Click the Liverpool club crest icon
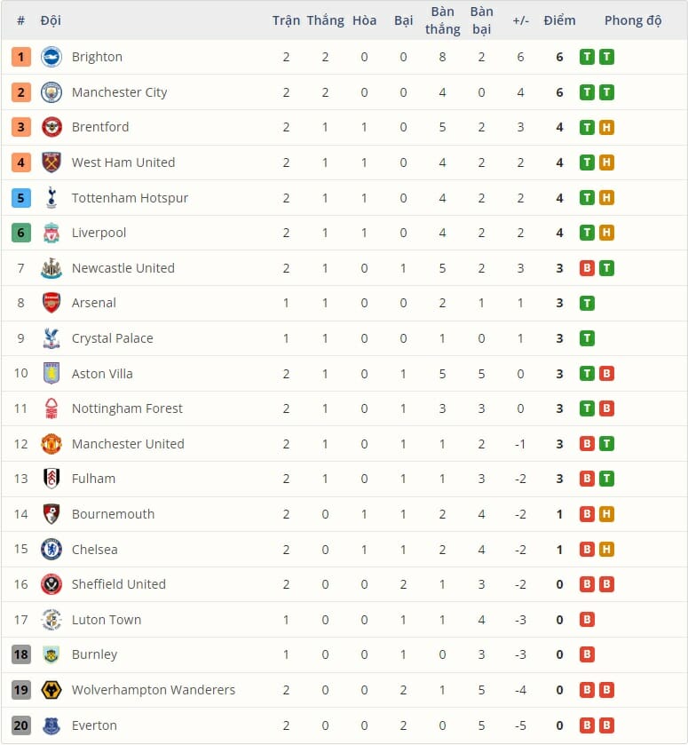The height and width of the screenshot is (745, 688). point(51,233)
